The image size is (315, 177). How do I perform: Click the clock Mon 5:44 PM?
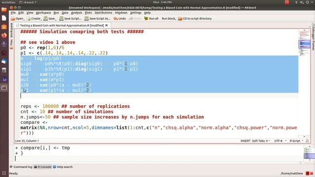click(x=162, y=2)
